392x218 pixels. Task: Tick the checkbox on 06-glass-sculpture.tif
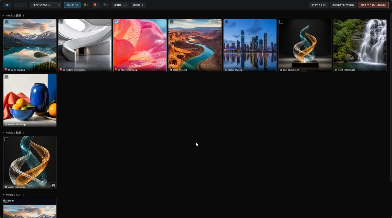281,22
